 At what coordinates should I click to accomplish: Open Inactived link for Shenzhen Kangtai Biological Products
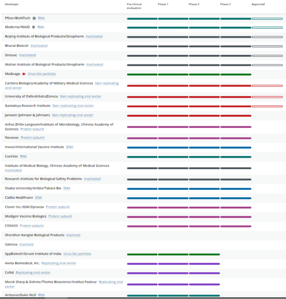[x=74, y=235]
